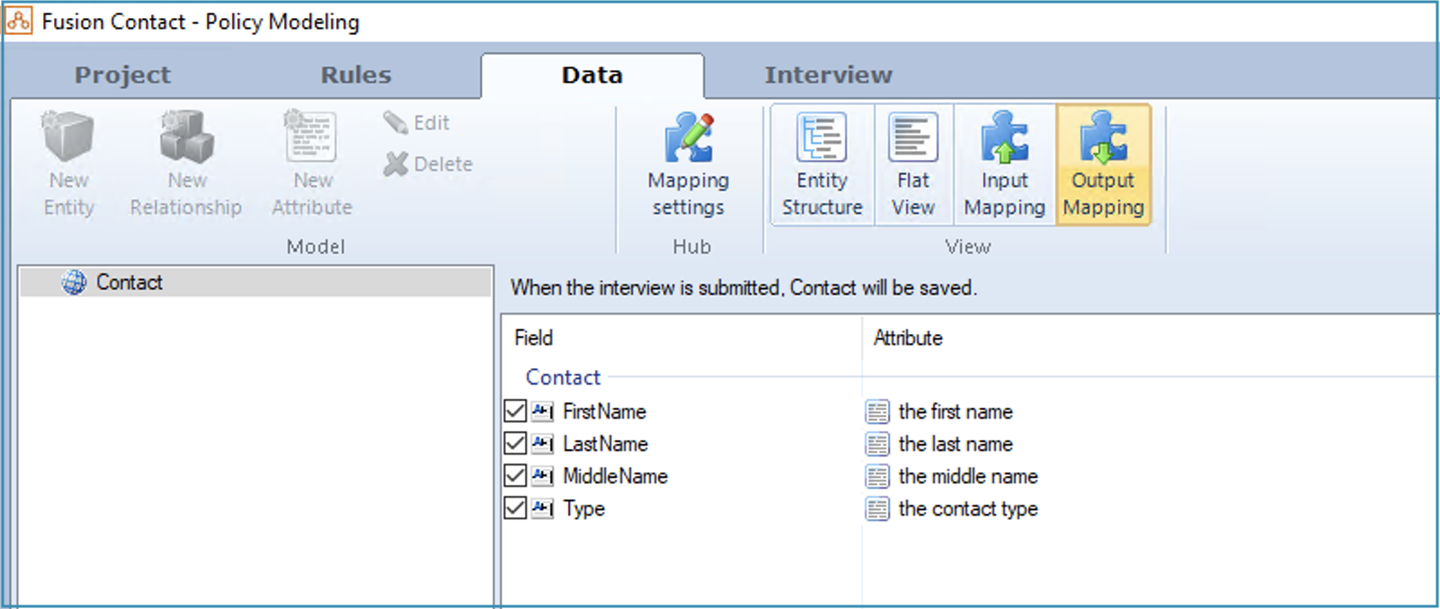Click the Edit button in Model group
The image size is (1440, 609).
(417, 123)
